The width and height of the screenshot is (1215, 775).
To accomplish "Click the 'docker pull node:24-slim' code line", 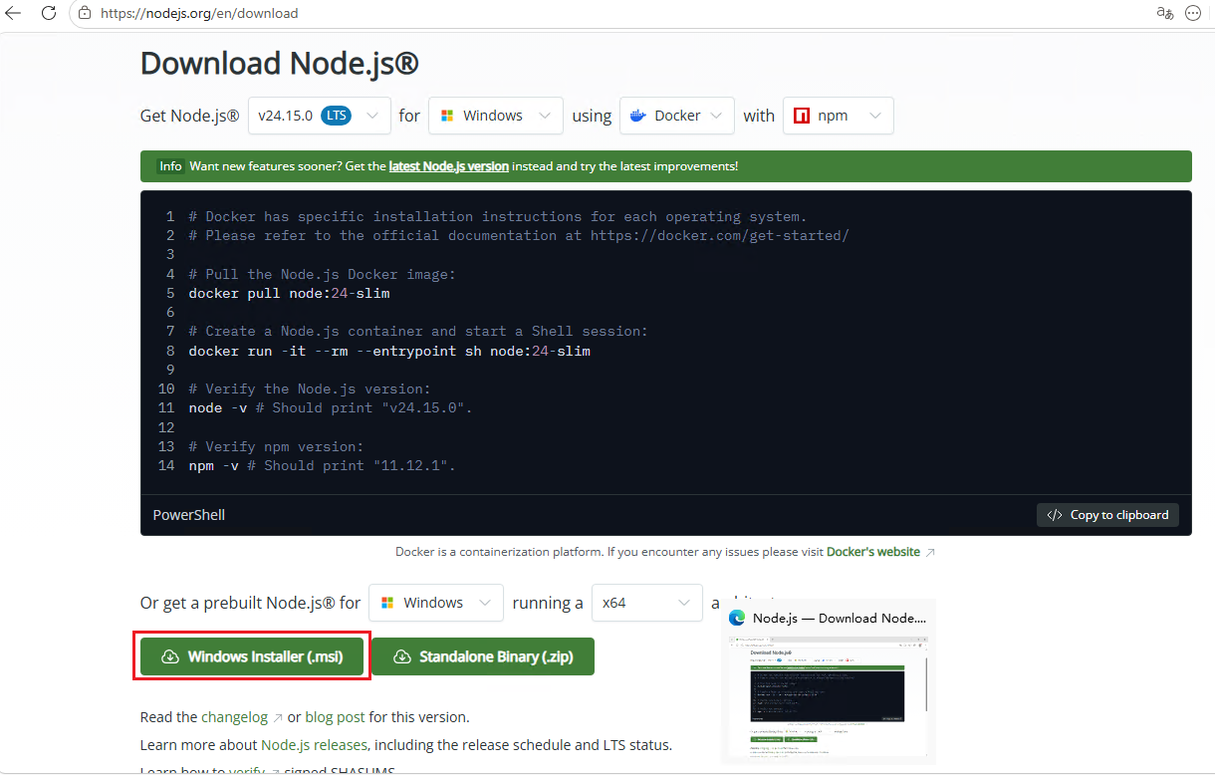I will pyautogui.click(x=289, y=293).
